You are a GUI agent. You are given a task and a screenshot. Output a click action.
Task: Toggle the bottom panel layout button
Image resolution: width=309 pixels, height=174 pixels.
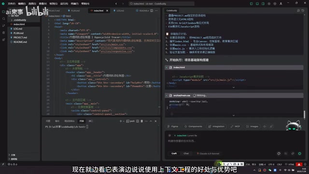coord(257,3)
